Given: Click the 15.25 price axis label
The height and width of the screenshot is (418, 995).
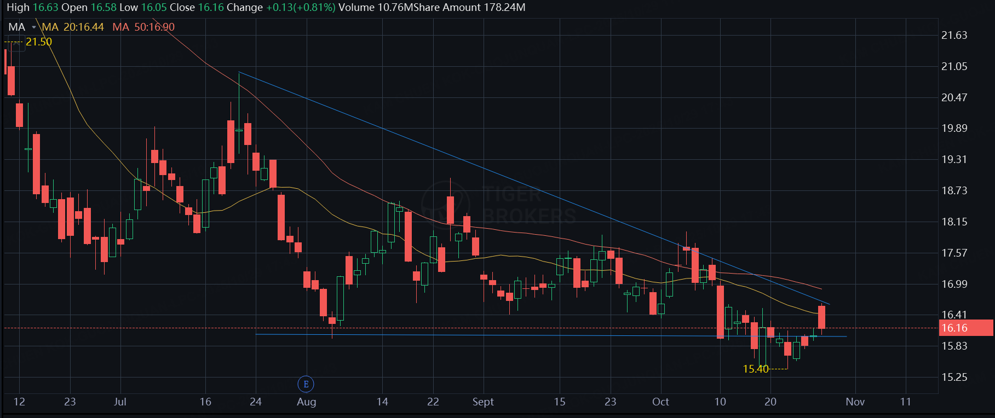Looking at the screenshot, I should tap(954, 377).
